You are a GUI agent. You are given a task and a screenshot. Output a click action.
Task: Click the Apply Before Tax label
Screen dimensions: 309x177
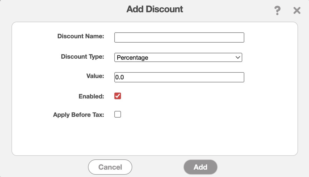(79, 115)
